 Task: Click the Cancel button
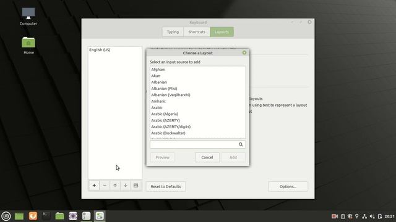207,157
